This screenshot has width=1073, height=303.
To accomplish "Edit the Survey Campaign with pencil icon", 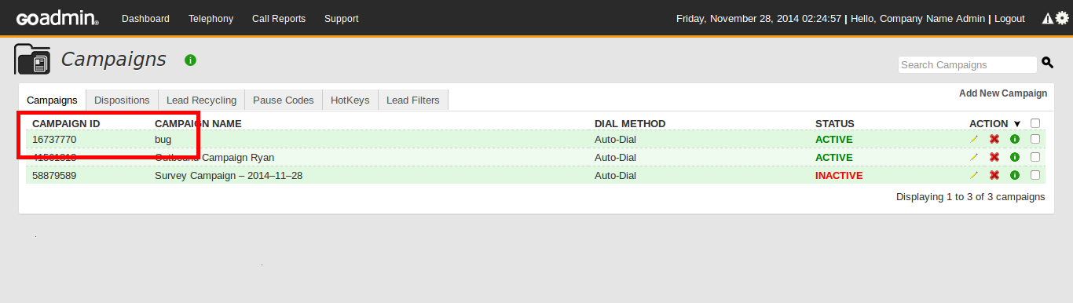I will (x=974, y=175).
